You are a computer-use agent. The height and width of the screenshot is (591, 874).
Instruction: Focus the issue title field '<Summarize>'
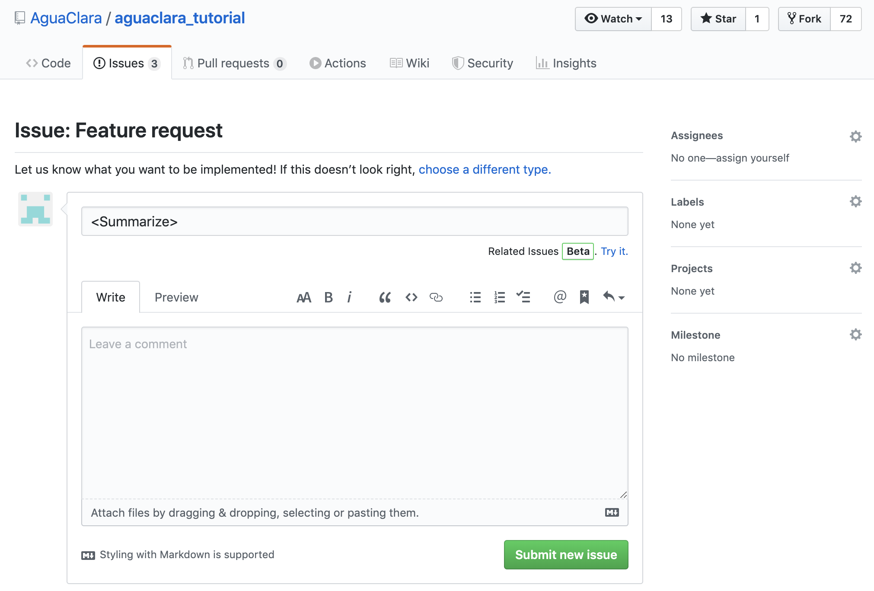pyautogui.click(x=354, y=221)
